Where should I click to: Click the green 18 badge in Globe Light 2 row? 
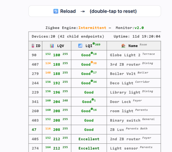click(x=94, y=54)
